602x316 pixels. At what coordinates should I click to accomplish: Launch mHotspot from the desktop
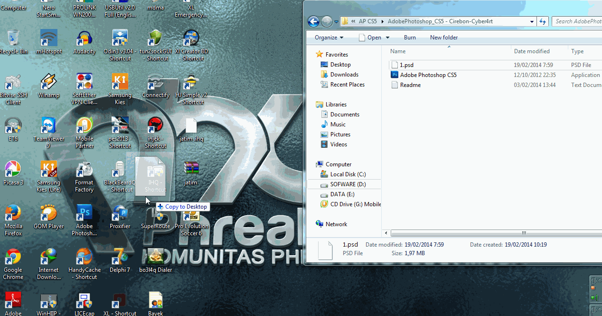(x=49, y=42)
